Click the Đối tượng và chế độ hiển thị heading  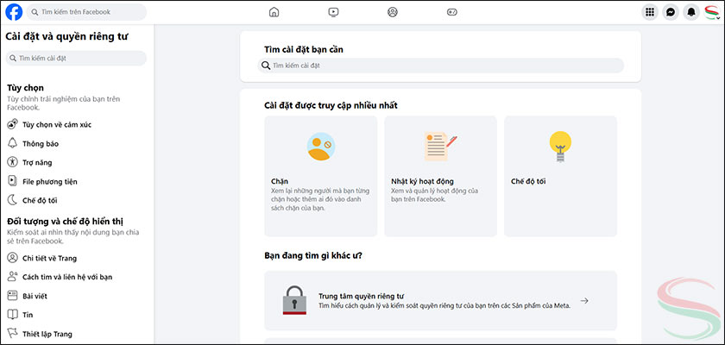[x=66, y=221]
